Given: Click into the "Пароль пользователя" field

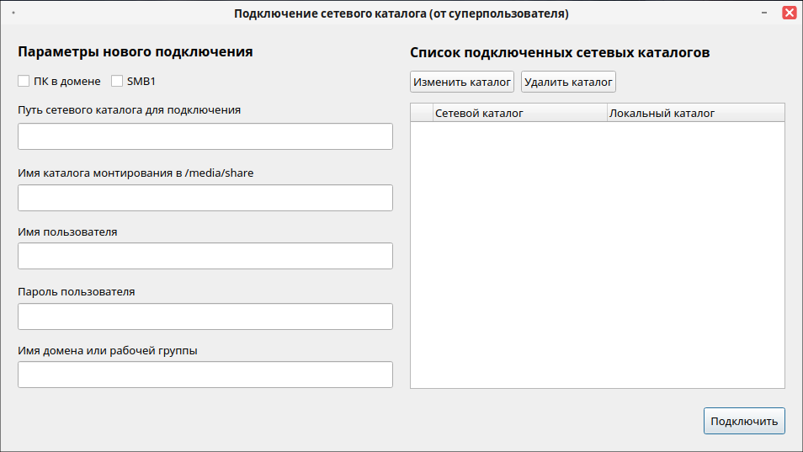Looking at the screenshot, I should click(205, 316).
